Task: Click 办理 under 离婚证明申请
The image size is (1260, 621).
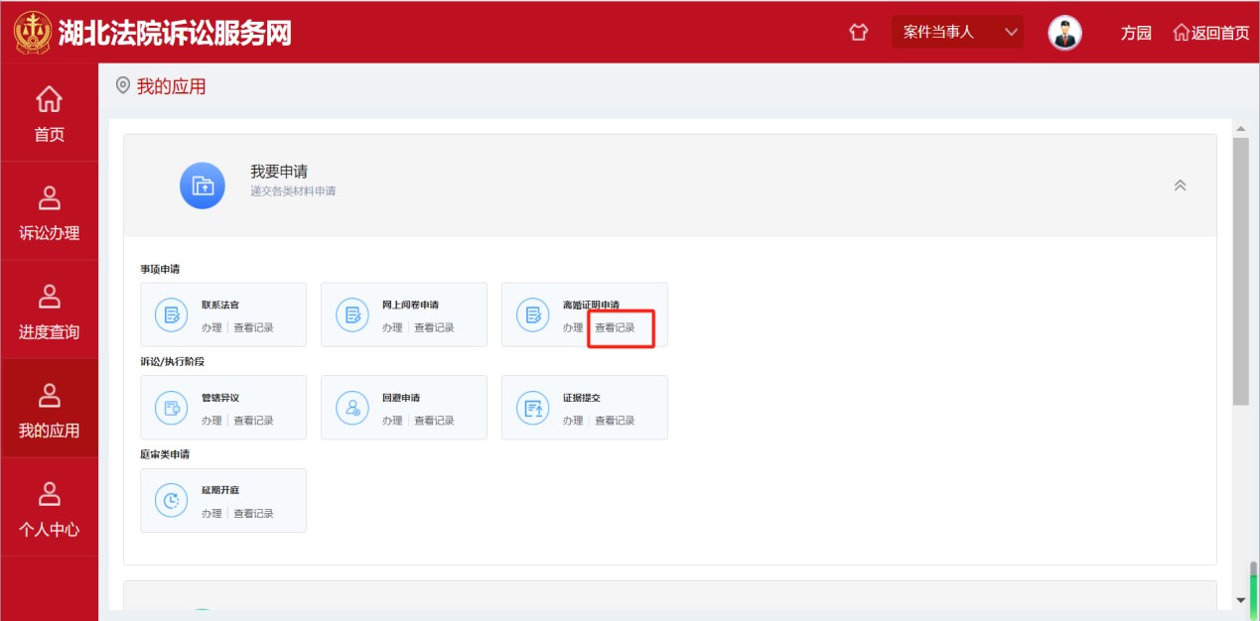Action: 573,327
